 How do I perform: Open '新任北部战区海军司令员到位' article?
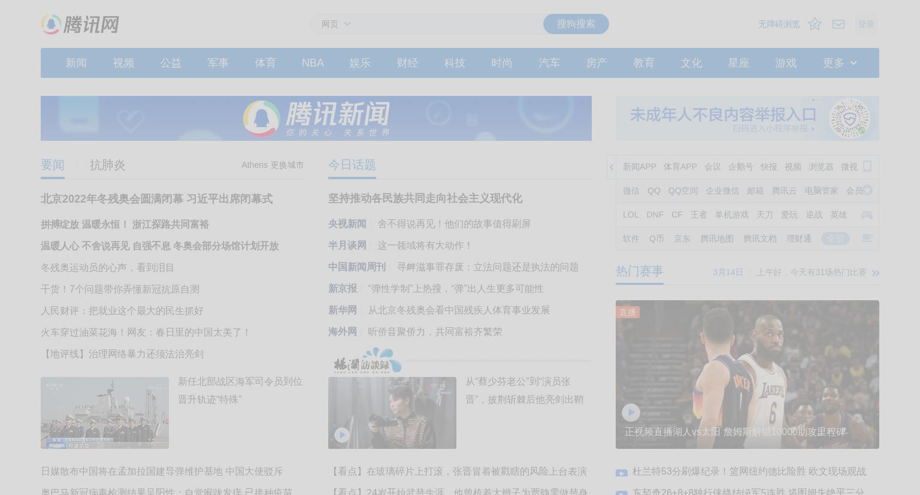coord(240,390)
